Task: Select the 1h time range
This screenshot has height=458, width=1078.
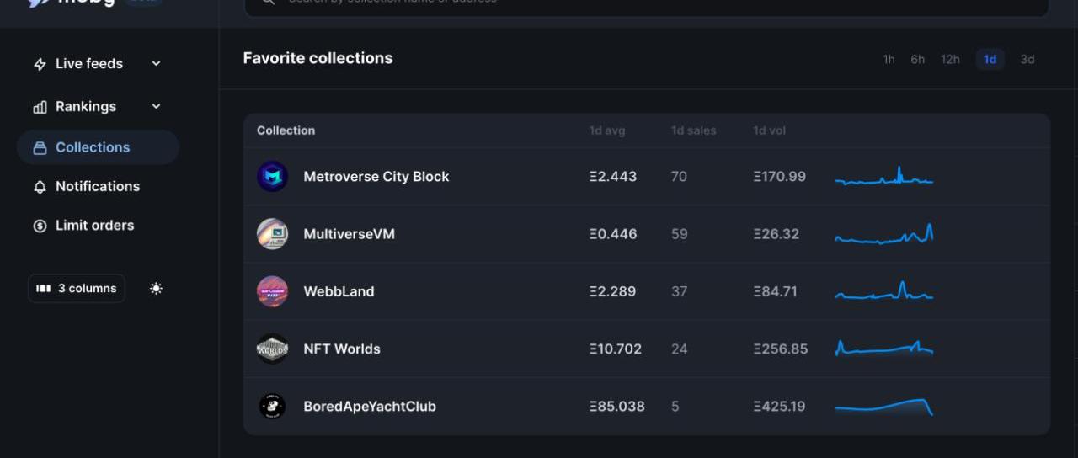Action: click(x=889, y=59)
